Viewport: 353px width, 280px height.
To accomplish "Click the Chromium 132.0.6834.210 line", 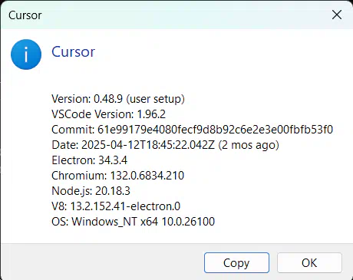I will [117, 176].
